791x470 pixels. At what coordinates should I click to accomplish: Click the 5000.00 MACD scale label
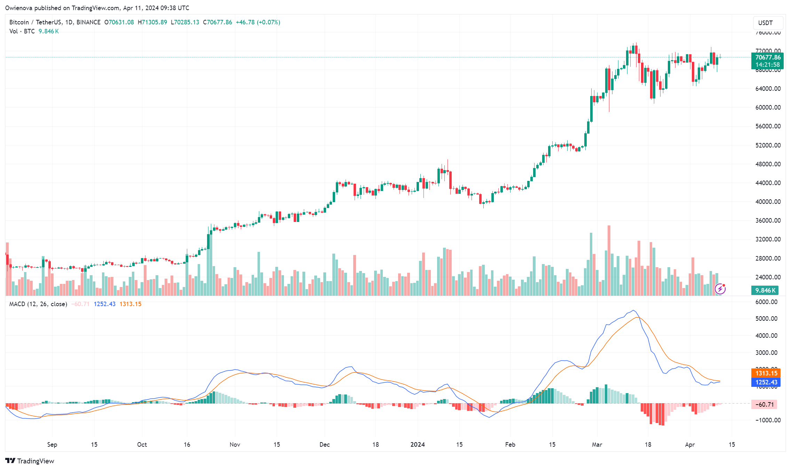(766, 319)
